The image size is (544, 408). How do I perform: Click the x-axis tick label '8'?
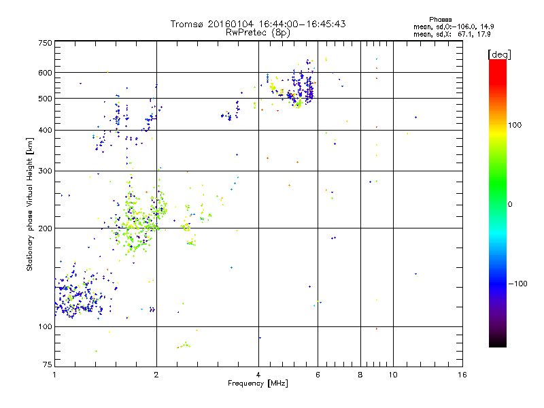pyautogui.click(x=360, y=375)
